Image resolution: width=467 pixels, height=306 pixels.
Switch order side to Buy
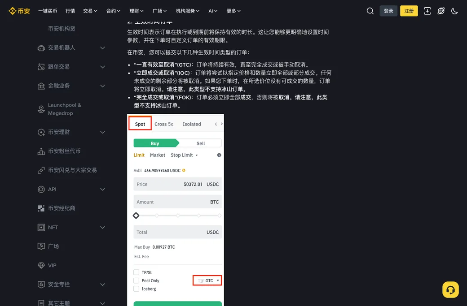[x=156, y=143]
